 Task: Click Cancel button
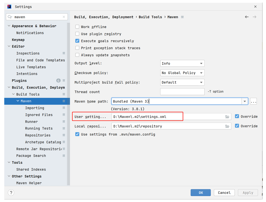click(x=224, y=192)
